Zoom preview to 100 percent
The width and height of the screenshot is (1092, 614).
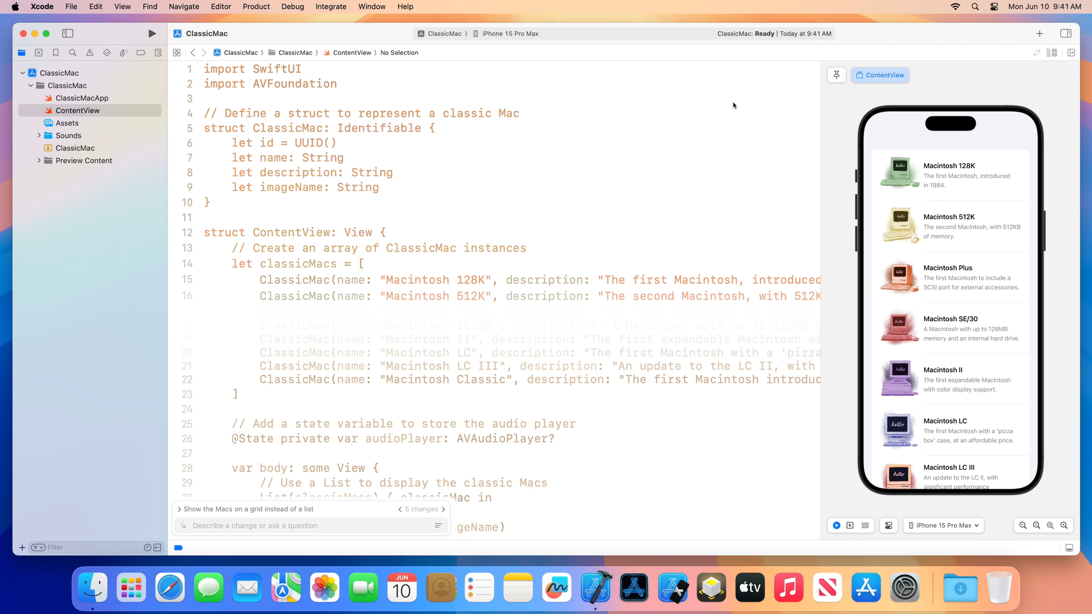click(x=1037, y=525)
